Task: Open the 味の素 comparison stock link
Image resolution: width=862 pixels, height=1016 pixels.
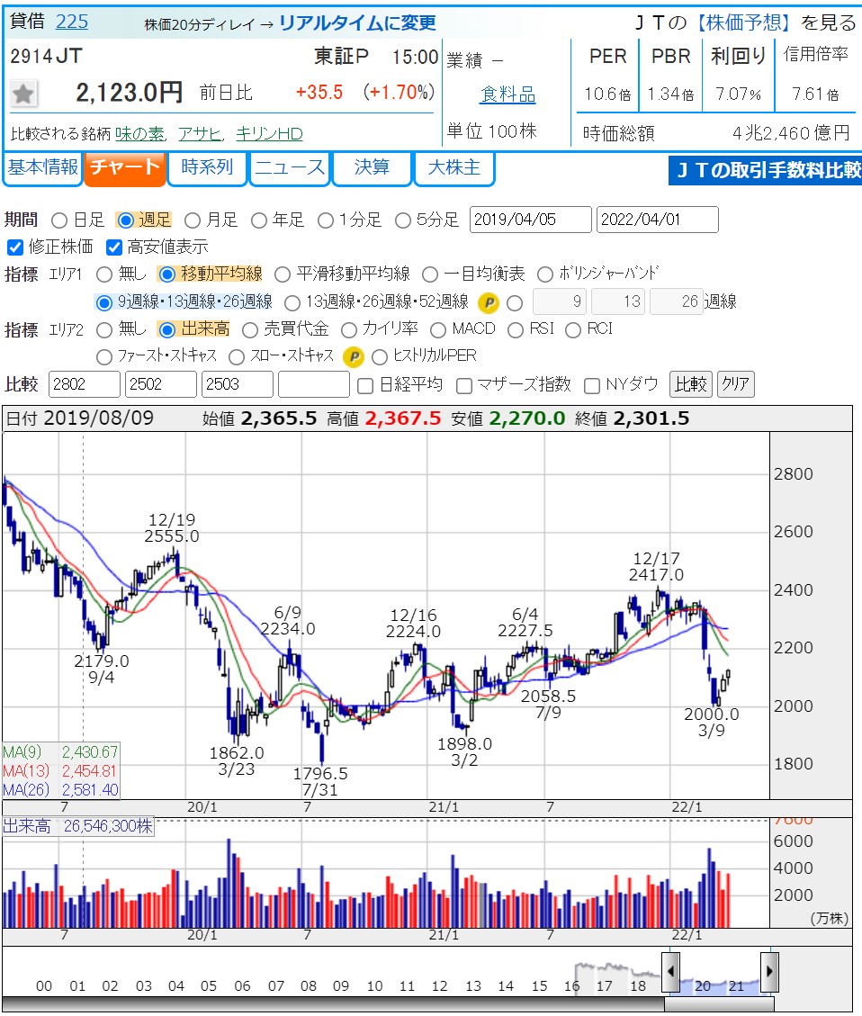Action: point(144,134)
